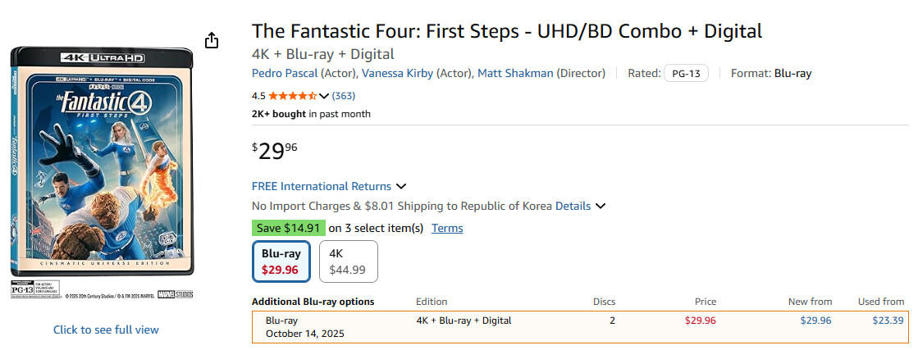The height and width of the screenshot is (350, 918).
Task: Click the 4K + Blu-ray + Digital edition
Action: point(464,320)
